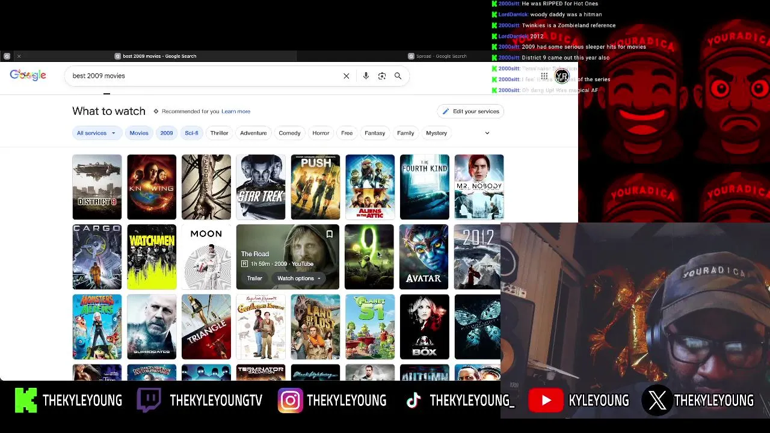This screenshot has width=770, height=433.
Task: Open the Moon movie poster
Action: [x=206, y=257]
